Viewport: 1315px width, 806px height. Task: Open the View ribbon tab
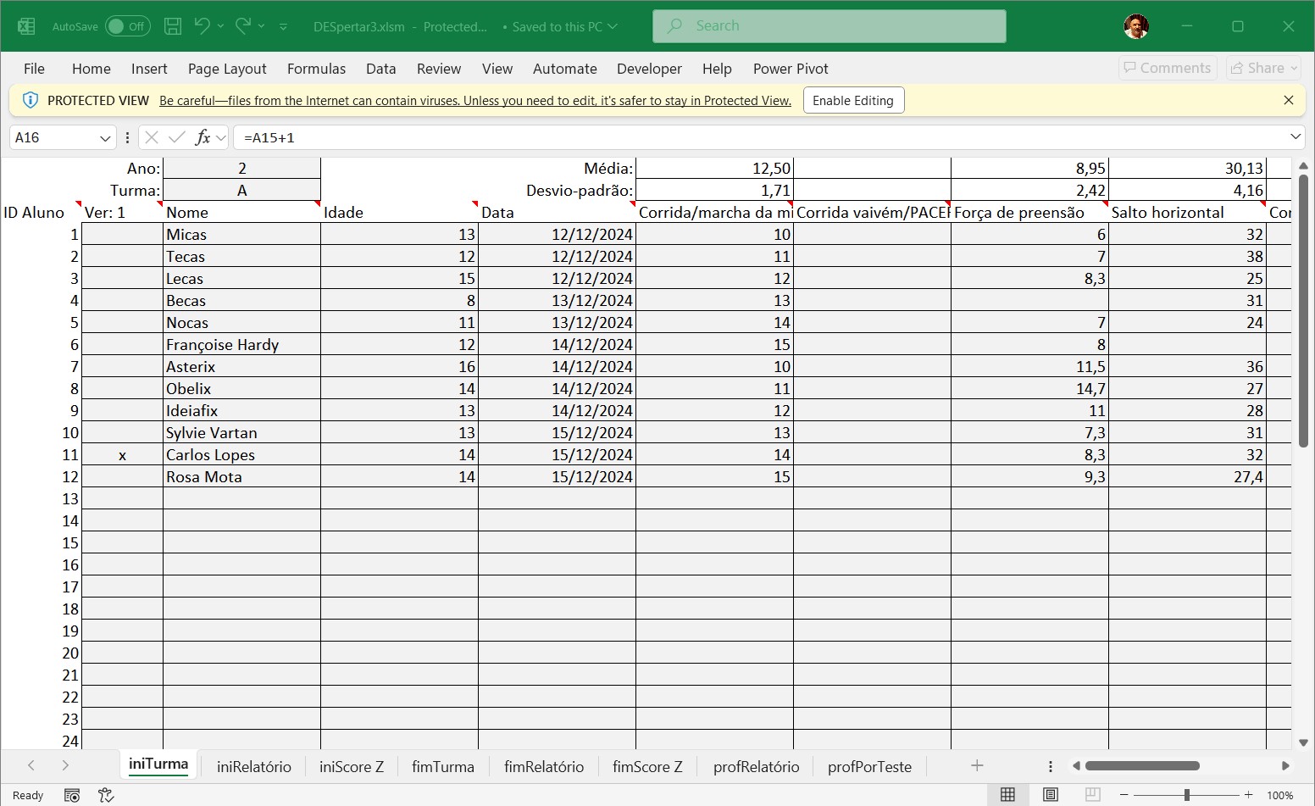pos(497,69)
